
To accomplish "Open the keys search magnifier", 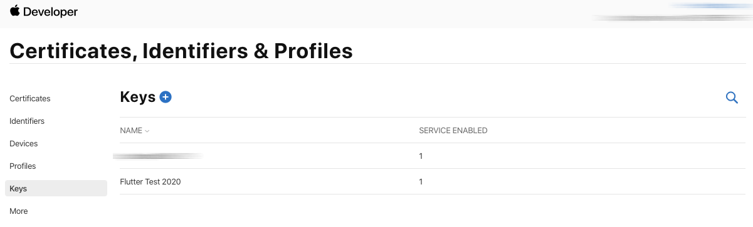I will pyautogui.click(x=732, y=98).
